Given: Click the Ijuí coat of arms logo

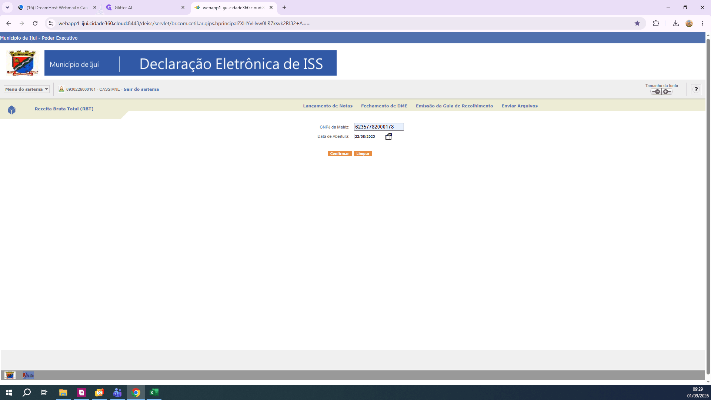Looking at the screenshot, I should click(x=23, y=63).
